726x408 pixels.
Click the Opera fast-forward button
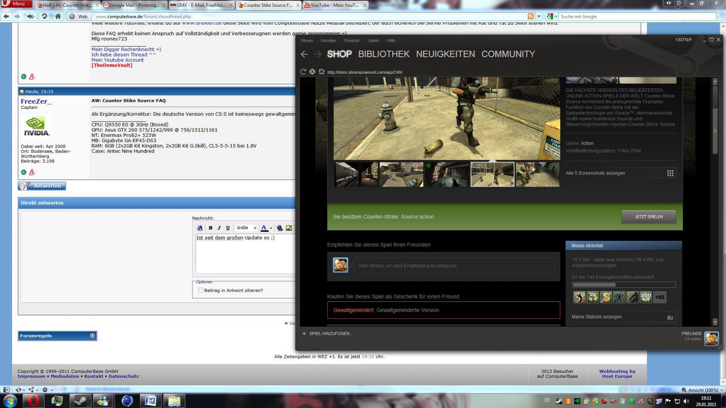click(31, 16)
